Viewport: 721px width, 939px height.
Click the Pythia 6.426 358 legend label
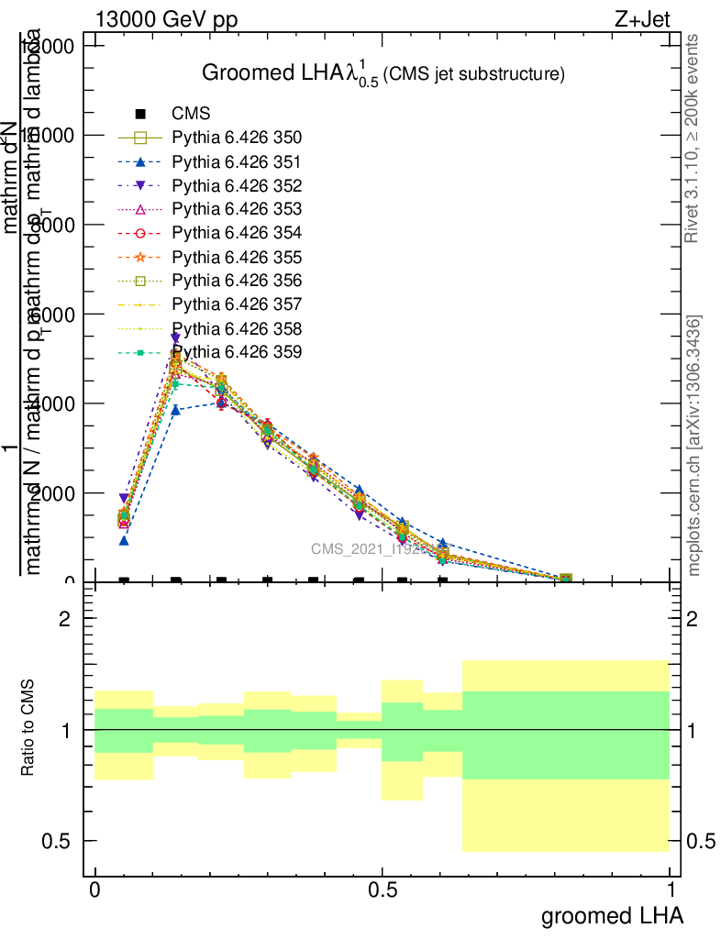pyautogui.click(x=237, y=328)
